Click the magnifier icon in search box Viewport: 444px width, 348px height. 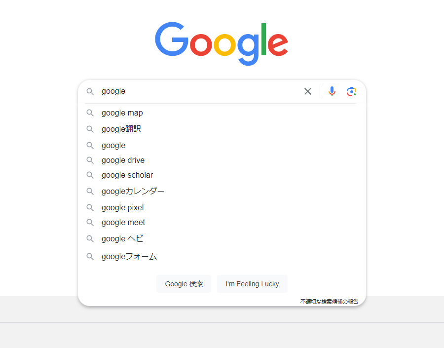90,91
